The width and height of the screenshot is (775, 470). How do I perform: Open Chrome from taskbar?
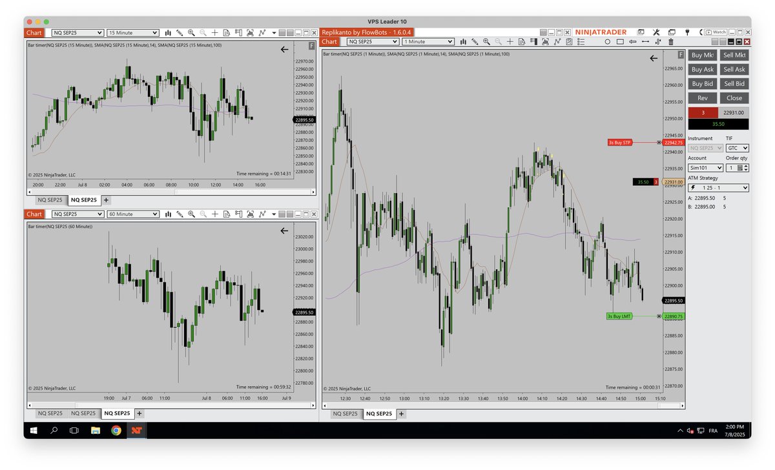click(x=116, y=430)
